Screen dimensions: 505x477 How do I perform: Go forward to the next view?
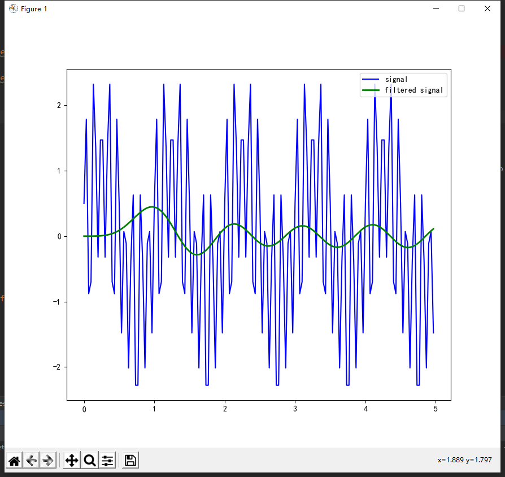(49, 461)
